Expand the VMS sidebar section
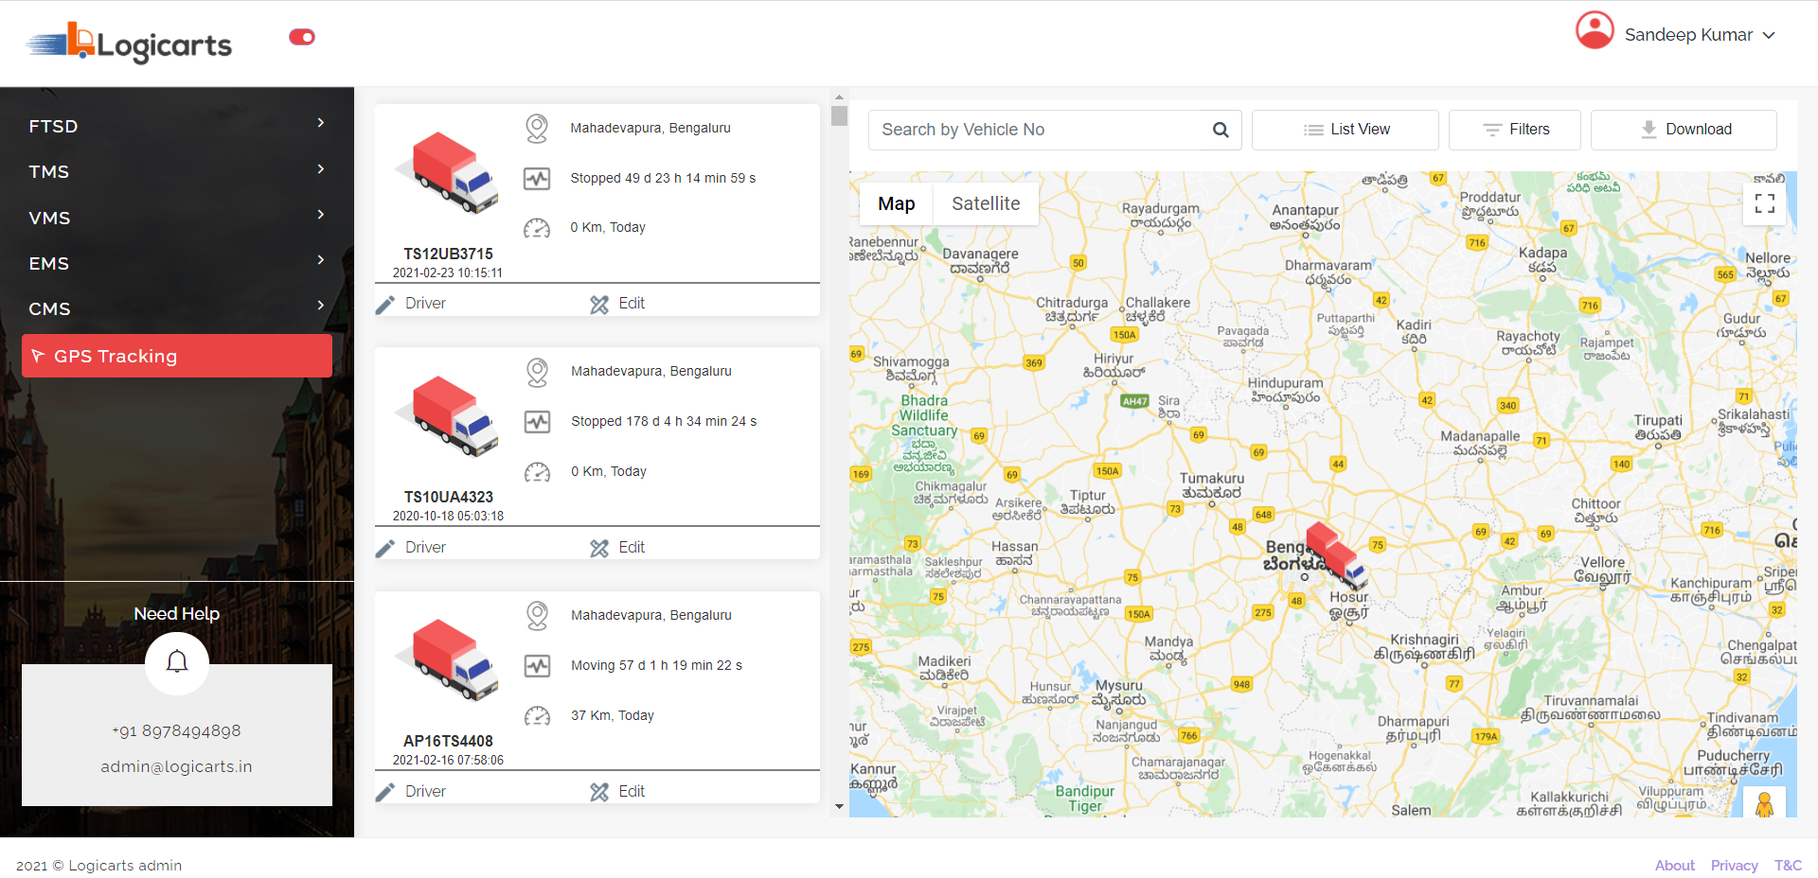The height and width of the screenshot is (878, 1818). pos(176,218)
